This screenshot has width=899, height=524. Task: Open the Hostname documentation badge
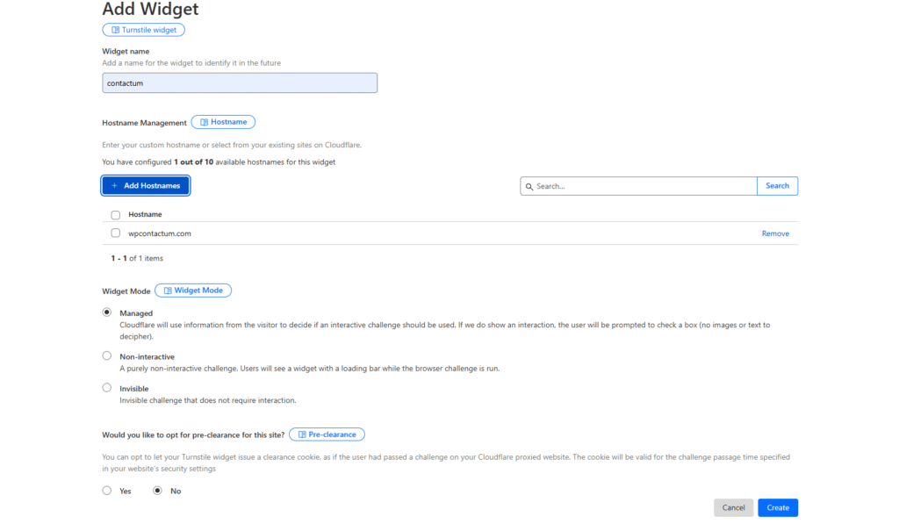[223, 122]
